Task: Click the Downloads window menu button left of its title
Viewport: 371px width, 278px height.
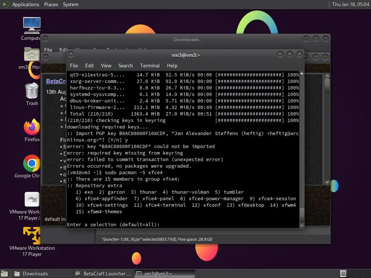Action: pos(45,38)
